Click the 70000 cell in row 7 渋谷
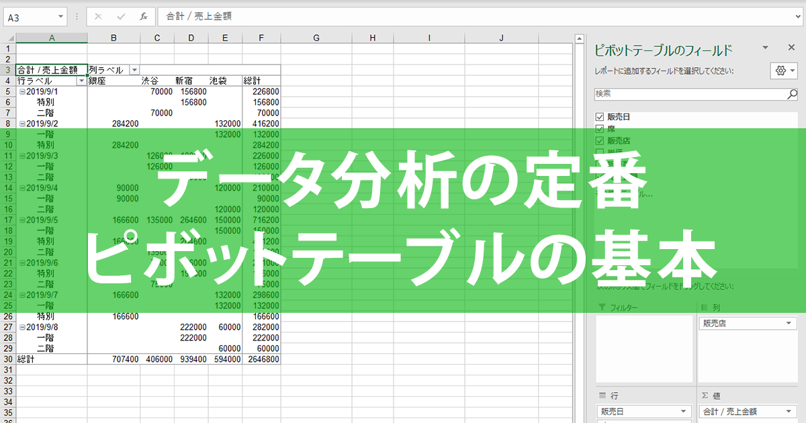 [157, 113]
